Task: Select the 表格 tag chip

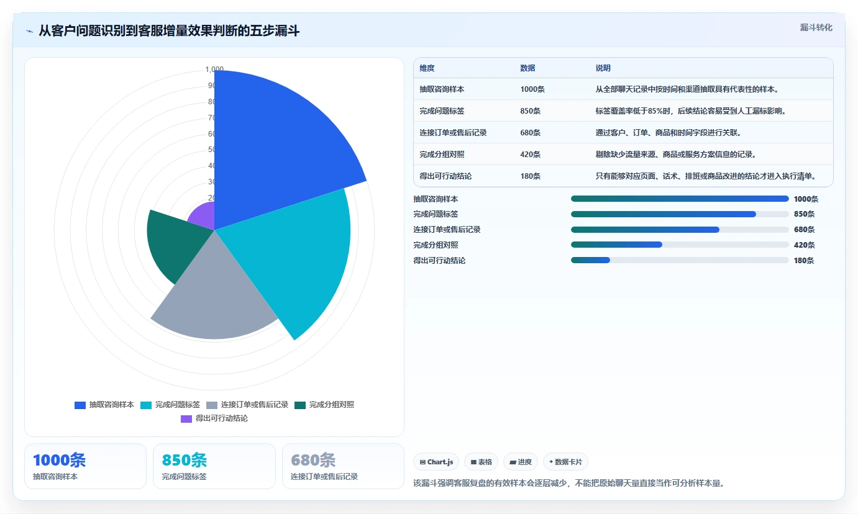Action: (x=481, y=462)
